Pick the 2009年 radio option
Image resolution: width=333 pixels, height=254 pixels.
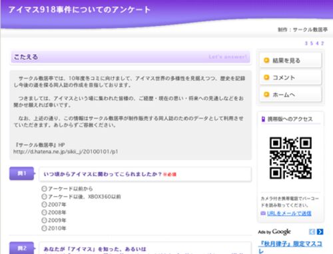[x=44, y=220]
